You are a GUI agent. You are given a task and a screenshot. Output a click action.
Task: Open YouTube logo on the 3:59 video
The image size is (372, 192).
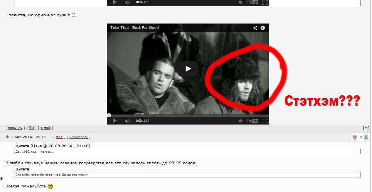[x=252, y=121]
